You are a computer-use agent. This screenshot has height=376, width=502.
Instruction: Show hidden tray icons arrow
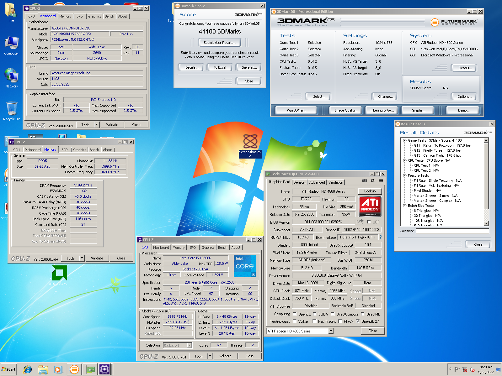click(450, 369)
